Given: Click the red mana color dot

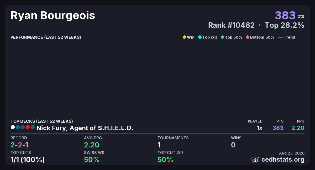Looking at the screenshot, I should 28,127.
